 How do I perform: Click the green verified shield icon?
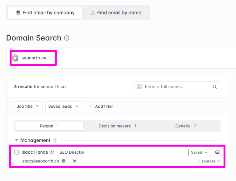(63, 161)
